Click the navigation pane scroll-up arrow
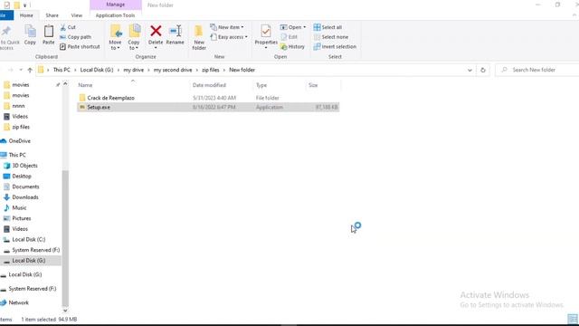The width and height of the screenshot is (579, 326). (x=65, y=84)
